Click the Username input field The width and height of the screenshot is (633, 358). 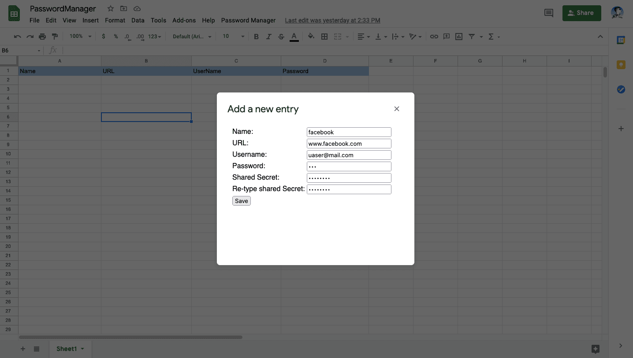(349, 155)
